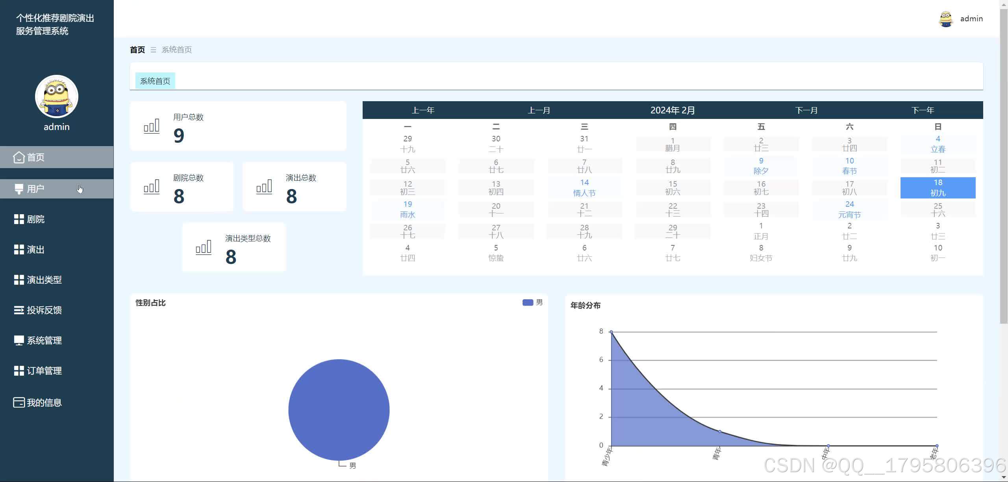Click the home icon in sidebar
Screen dimensions: 1008x482
pyautogui.click(x=19, y=158)
